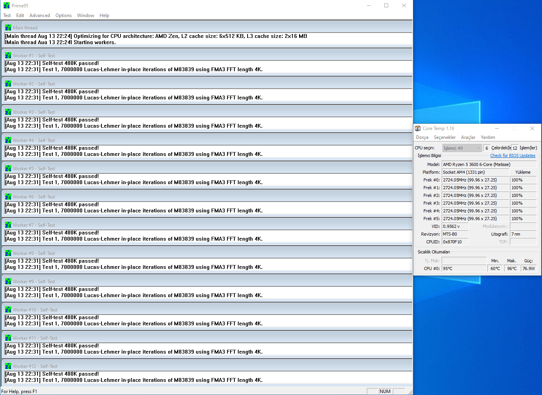Click the Worker #8 window icon
Image resolution: width=542 pixels, height=395 pixels.
(x=8, y=253)
